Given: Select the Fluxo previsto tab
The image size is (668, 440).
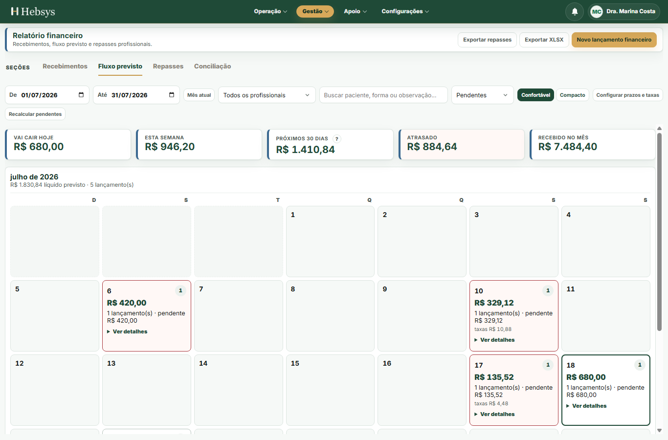Looking at the screenshot, I should [x=120, y=66].
